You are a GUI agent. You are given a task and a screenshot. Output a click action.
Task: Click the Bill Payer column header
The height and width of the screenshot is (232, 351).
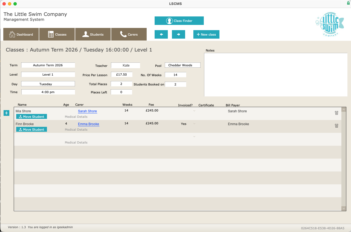pos(233,105)
